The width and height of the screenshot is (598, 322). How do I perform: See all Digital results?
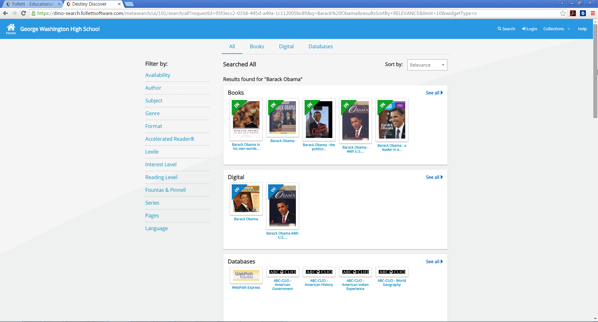[434, 177]
